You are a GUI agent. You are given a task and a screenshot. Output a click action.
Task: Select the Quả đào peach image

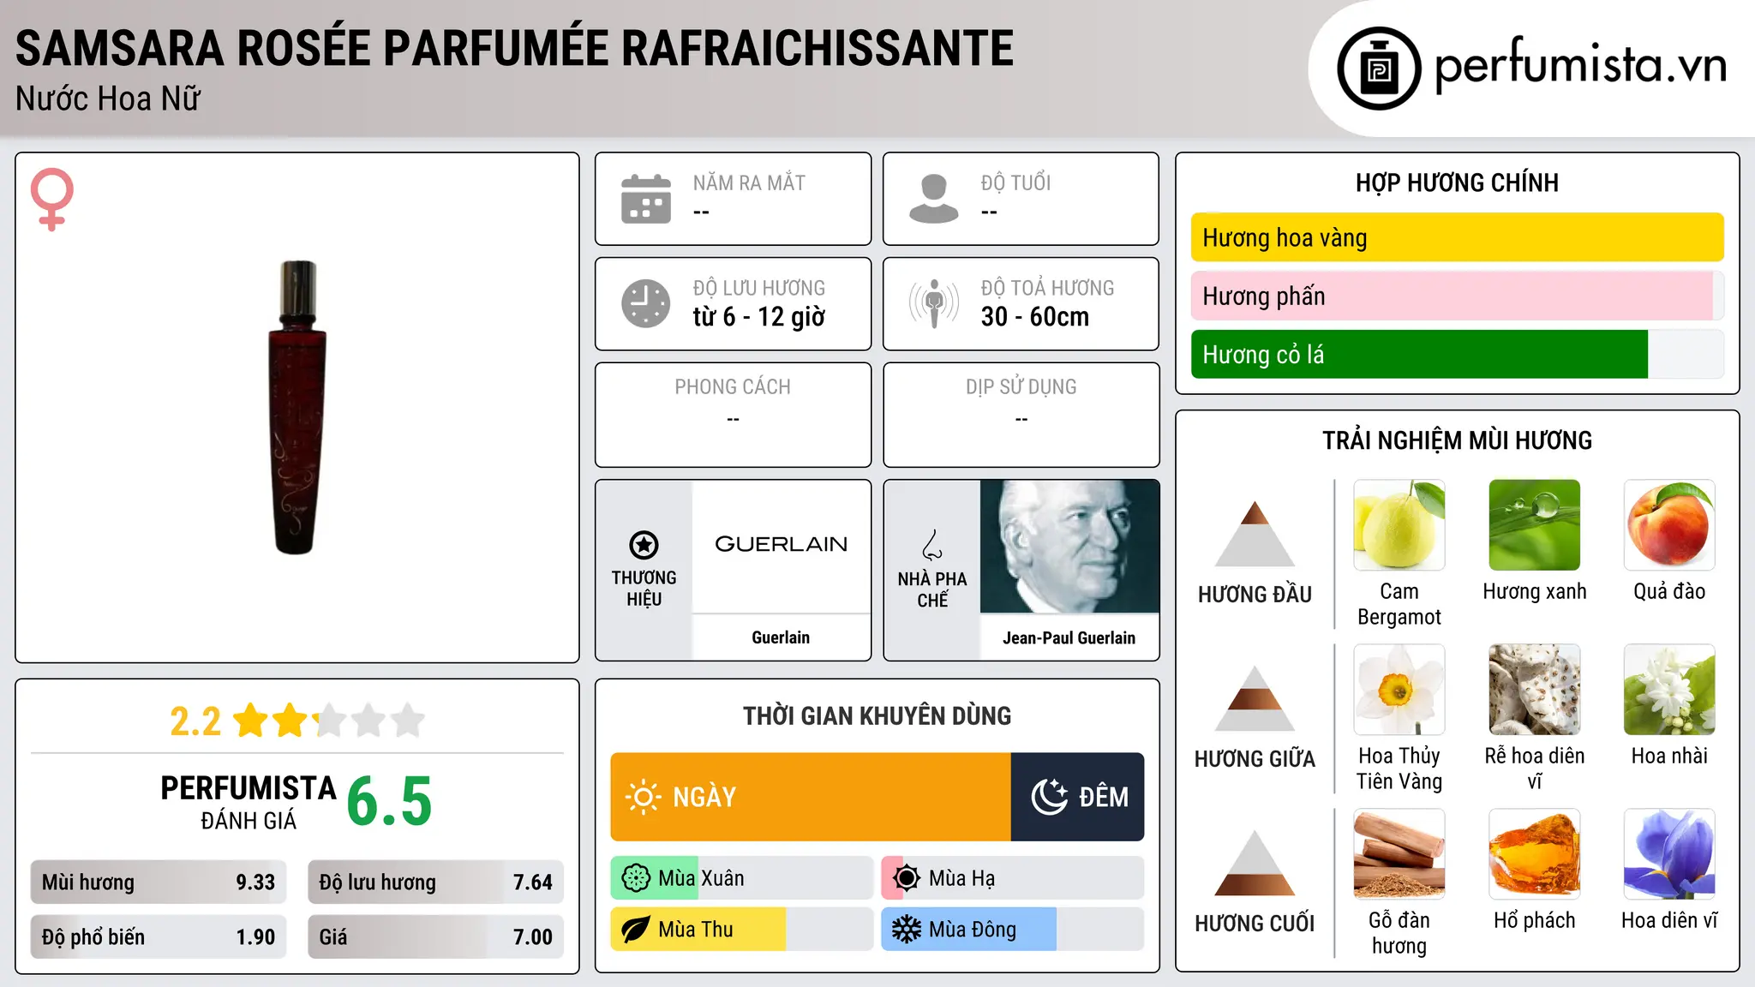(1669, 525)
